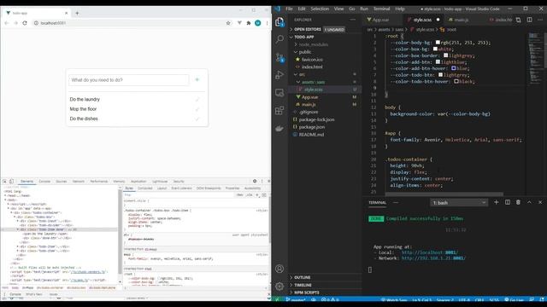Viewport: 547px width, 307px height.
Task: Open the Search view in VS Code
Action: point(279,39)
